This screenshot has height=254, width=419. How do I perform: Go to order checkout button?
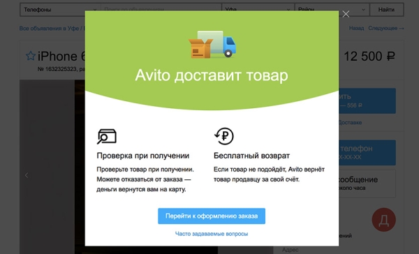pyautogui.click(x=212, y=216)
